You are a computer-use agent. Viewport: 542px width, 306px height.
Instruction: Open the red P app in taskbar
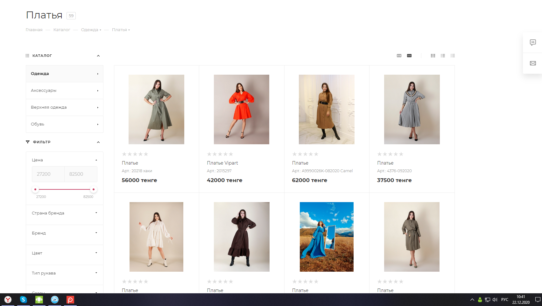70,300
